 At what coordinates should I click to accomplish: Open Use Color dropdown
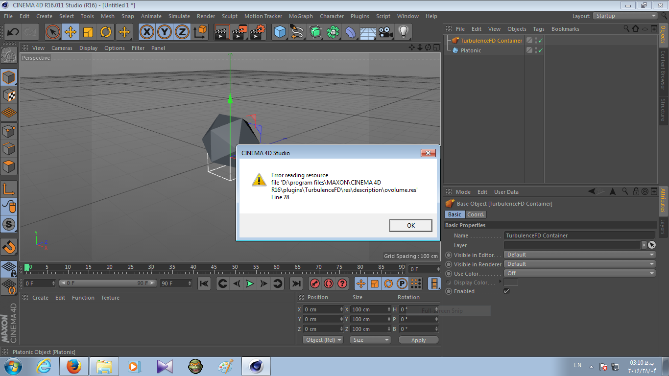(x=580, y=273)
